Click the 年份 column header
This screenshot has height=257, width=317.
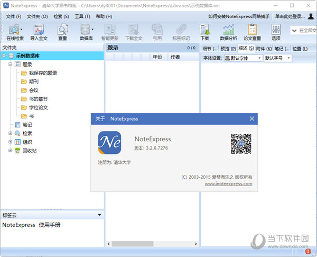pos(157,57)
